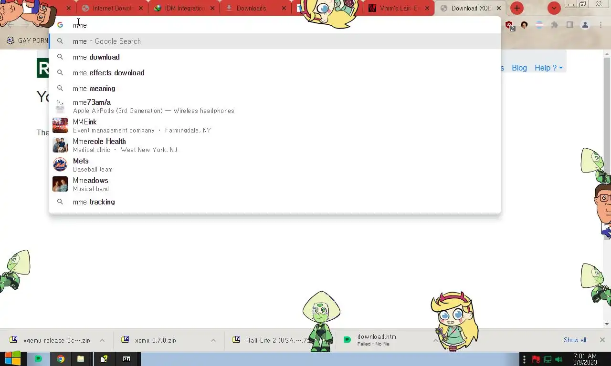Image resolution: width=611 pixels, height=366 pixels.
Task: Click the page scrollbar up arrow
Action: click(x=607, y=54)
